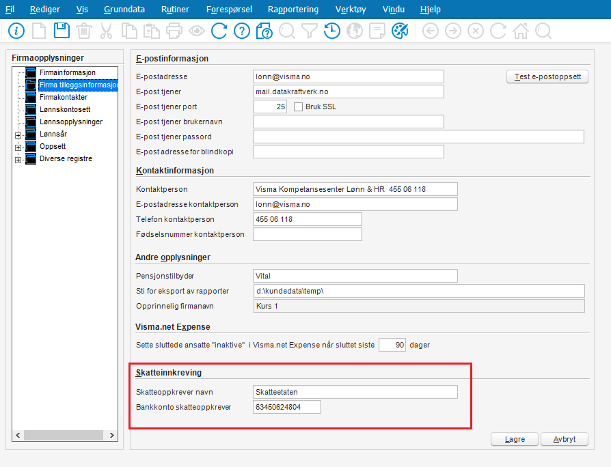Click the Avbryt button
The width and height of the screenshot is (611, 467).
tap(565, 439)
